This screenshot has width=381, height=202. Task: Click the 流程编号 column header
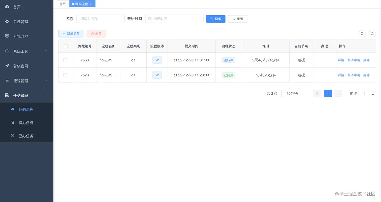pos(85,46)
